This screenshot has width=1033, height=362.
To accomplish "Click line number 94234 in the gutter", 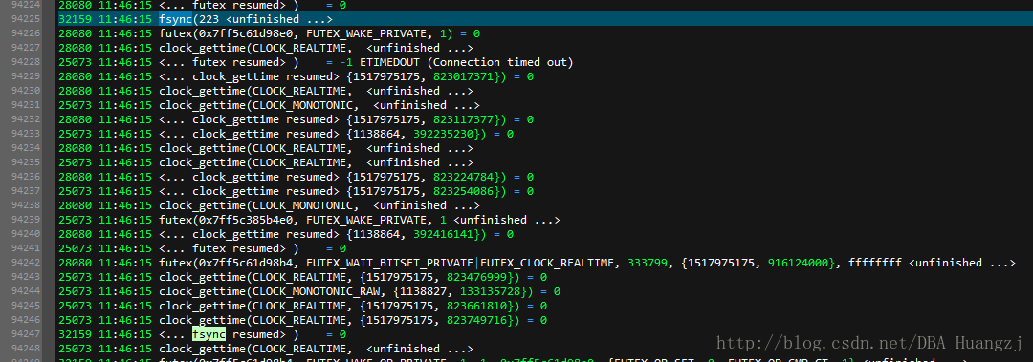I will click(x=27, y=148).
